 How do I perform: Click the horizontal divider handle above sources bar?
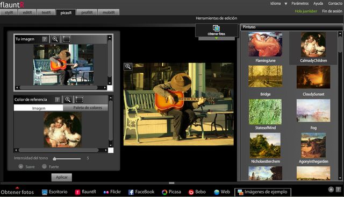(x=171, y=183)
